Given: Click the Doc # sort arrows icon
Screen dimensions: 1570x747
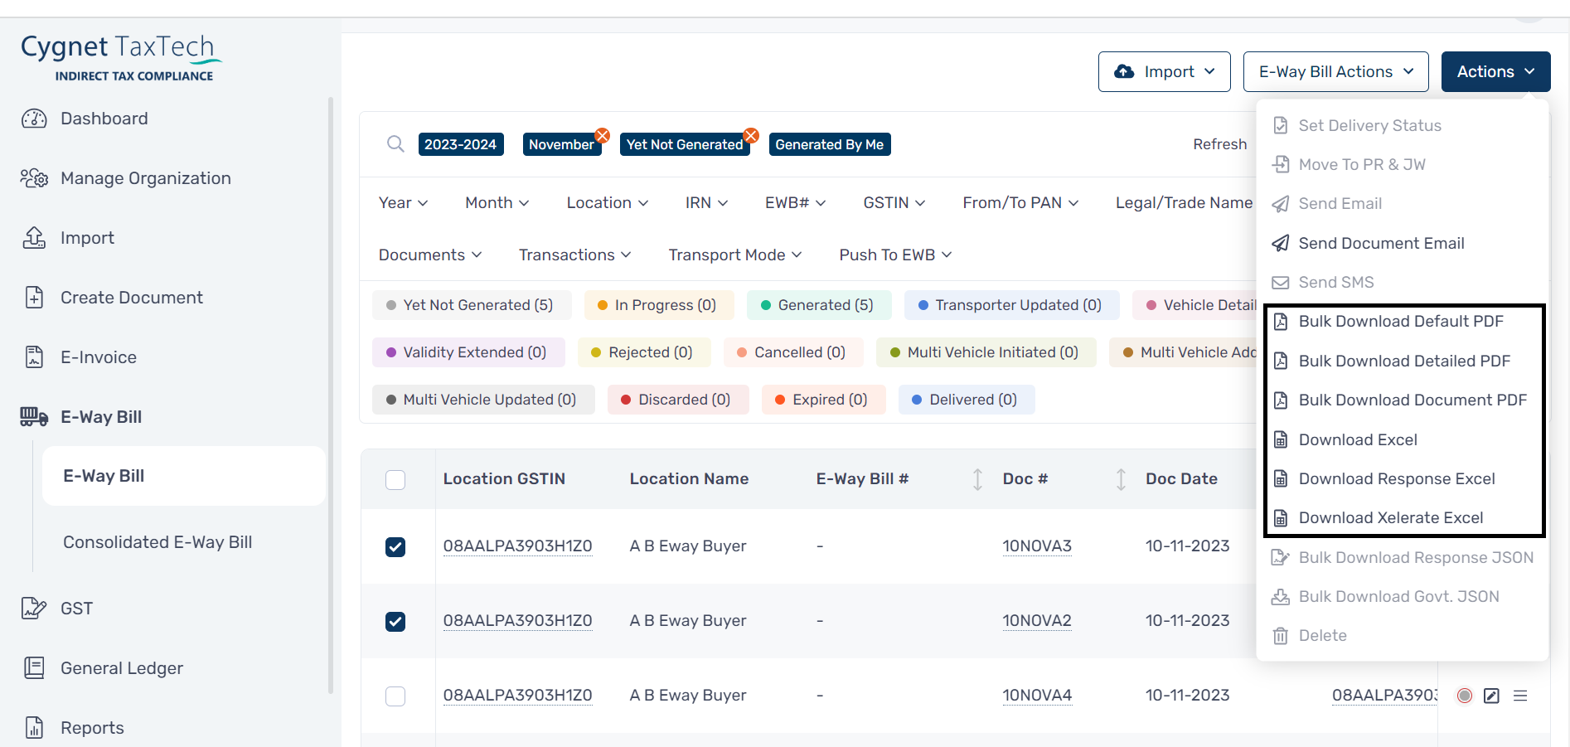Looking at the screenshot, I should [x=1121, y=479].
